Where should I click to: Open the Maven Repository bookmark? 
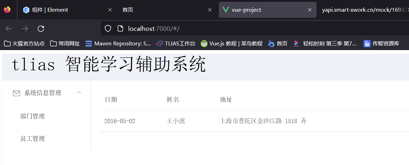tap(118, 44)
